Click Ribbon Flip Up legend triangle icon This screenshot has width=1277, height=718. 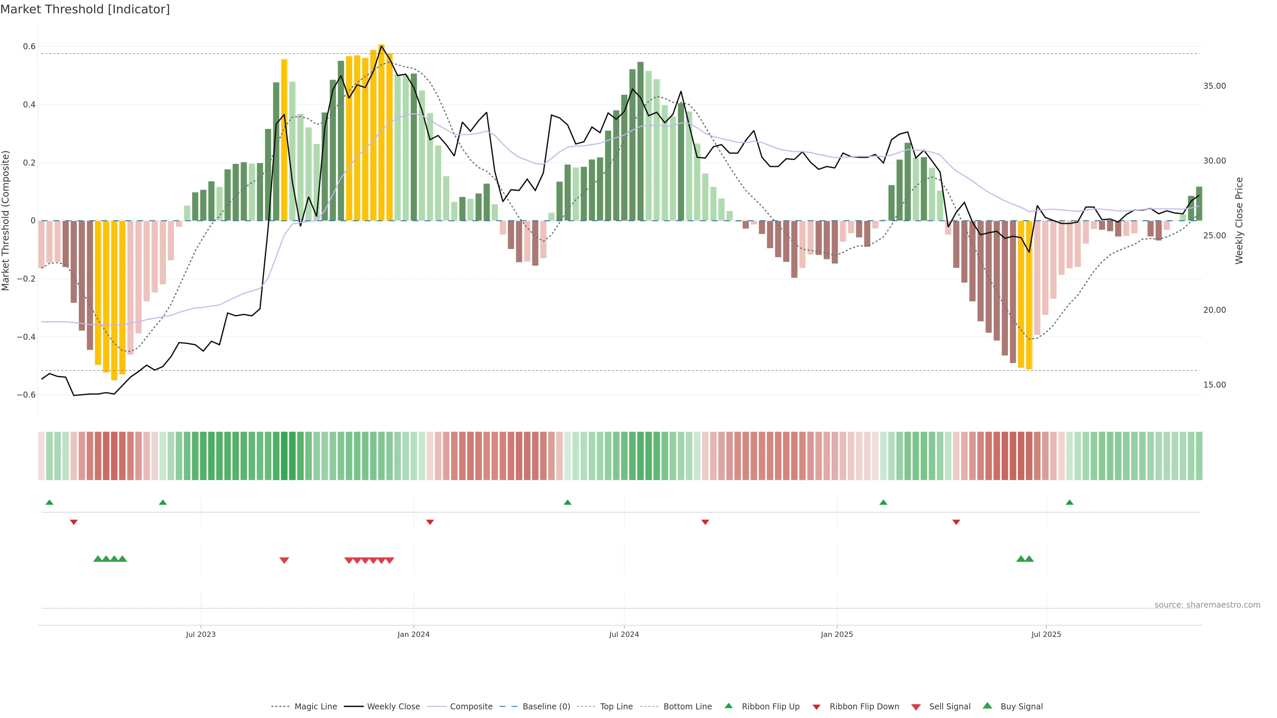click(x=728, y=706)
